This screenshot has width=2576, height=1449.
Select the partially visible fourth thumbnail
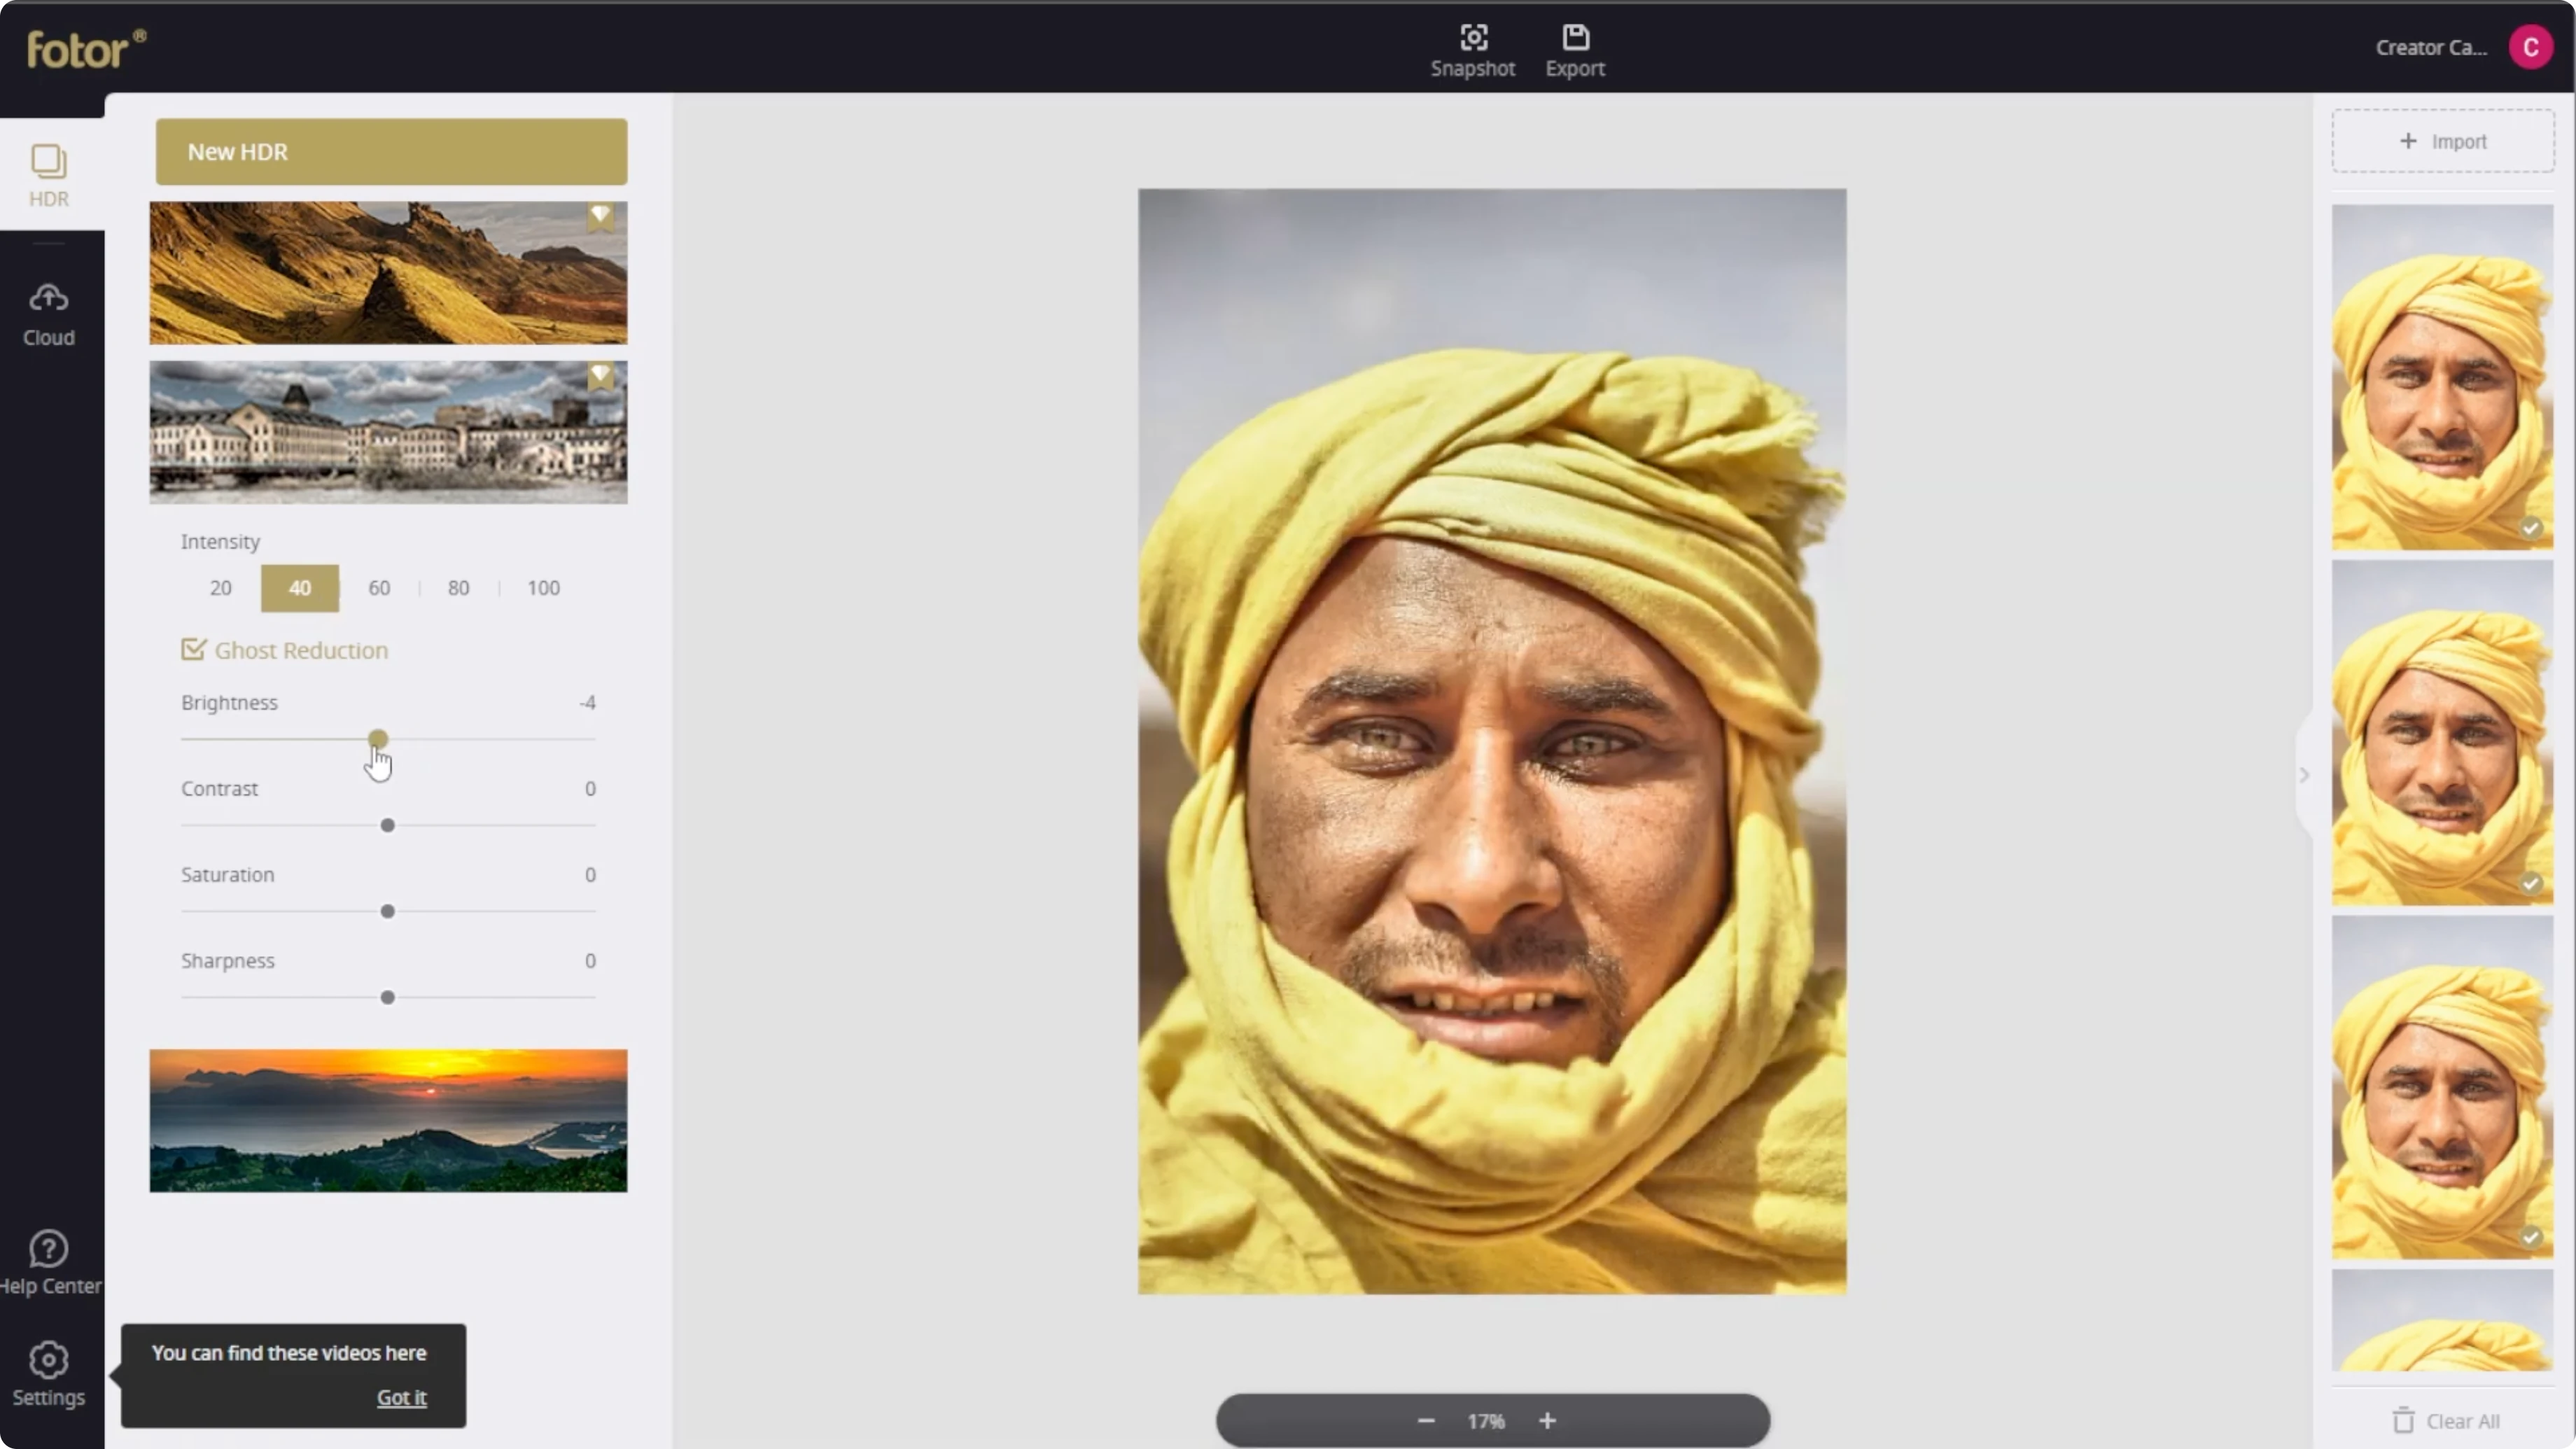point(2442,1320)
